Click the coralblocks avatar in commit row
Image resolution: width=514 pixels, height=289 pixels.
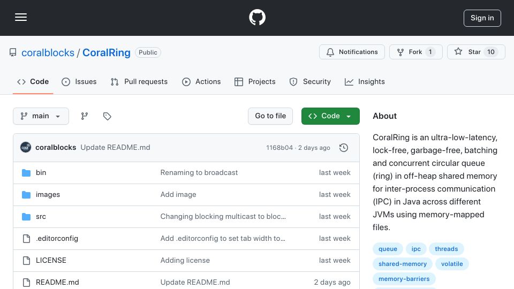tap(26, 148)
